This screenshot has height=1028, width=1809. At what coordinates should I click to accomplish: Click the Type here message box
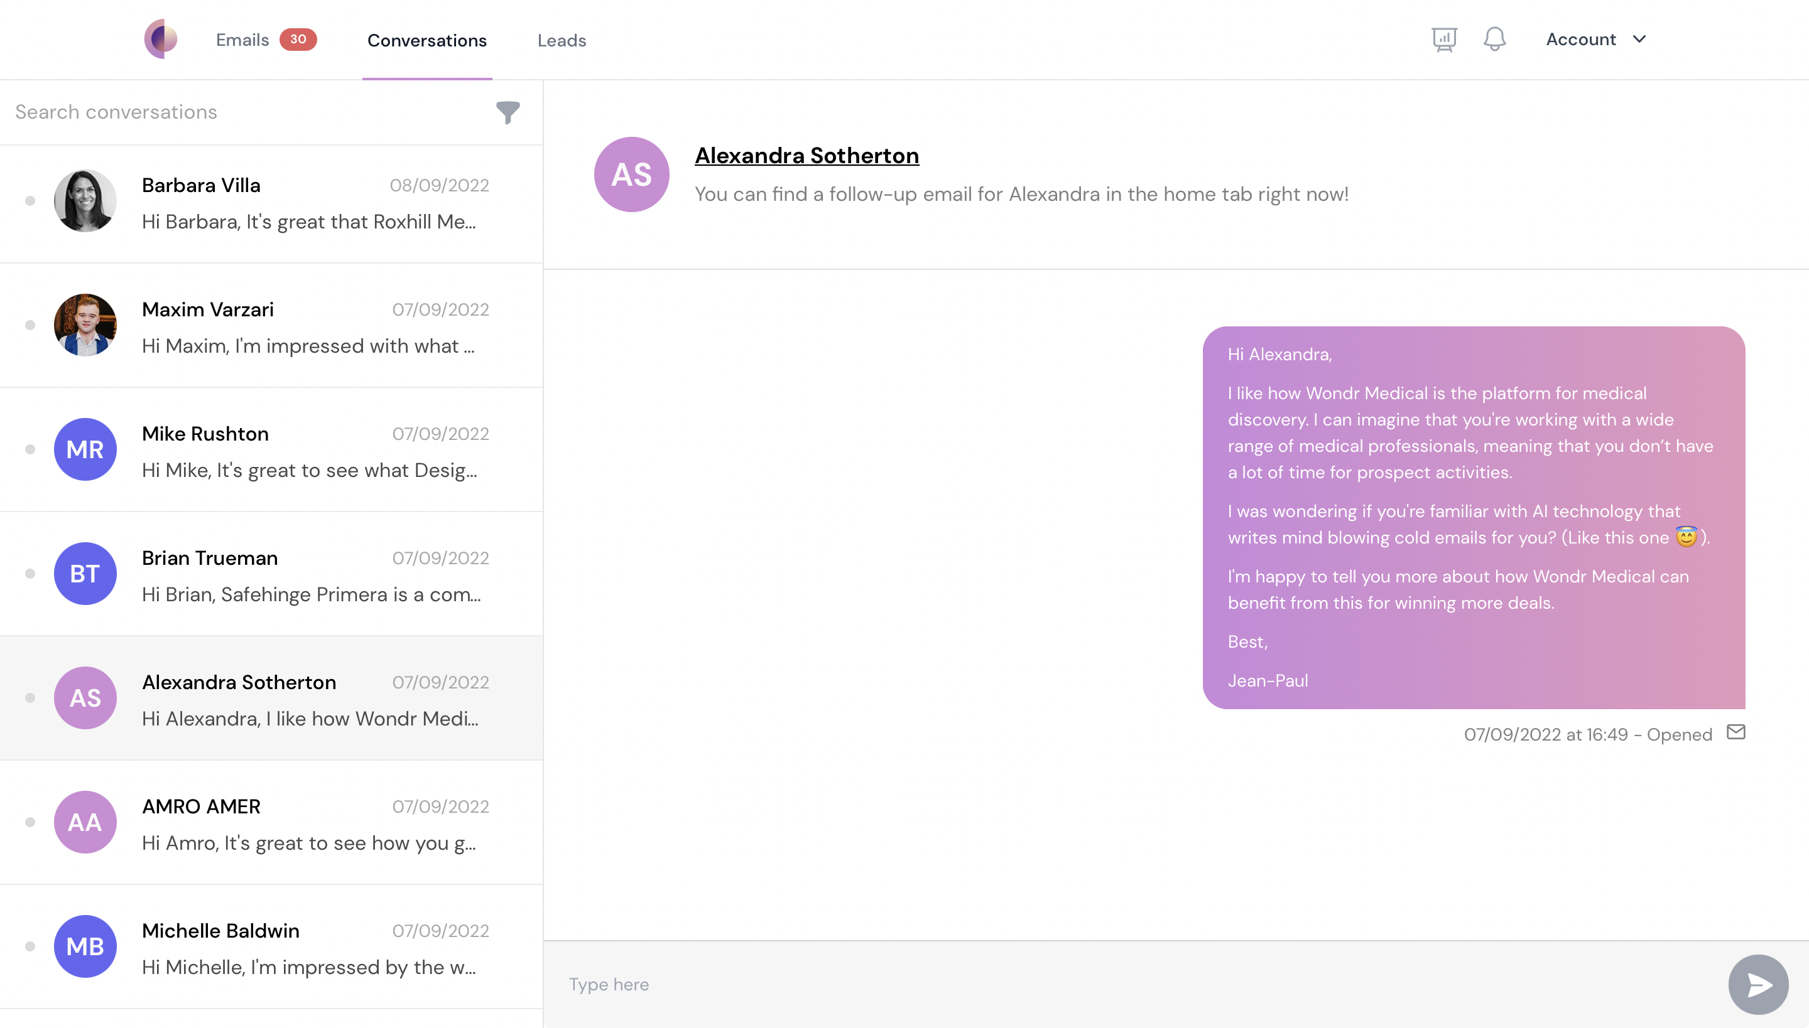pos(848,983)
